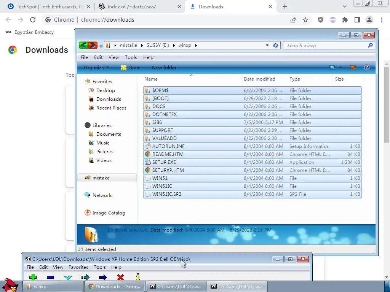
Task: Select Documents in Libraries
Action: click(109, 134)
